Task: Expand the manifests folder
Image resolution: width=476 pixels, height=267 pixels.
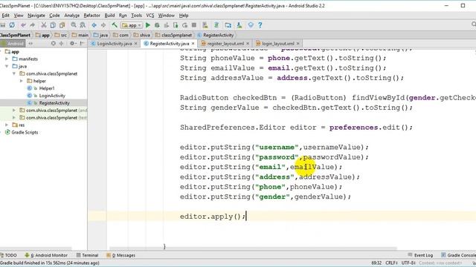Action: point(7,59)
